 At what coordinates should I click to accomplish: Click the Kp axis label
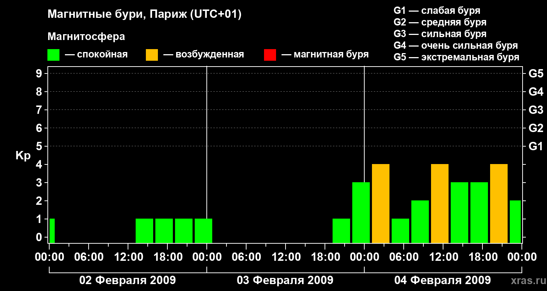point(23,156)
